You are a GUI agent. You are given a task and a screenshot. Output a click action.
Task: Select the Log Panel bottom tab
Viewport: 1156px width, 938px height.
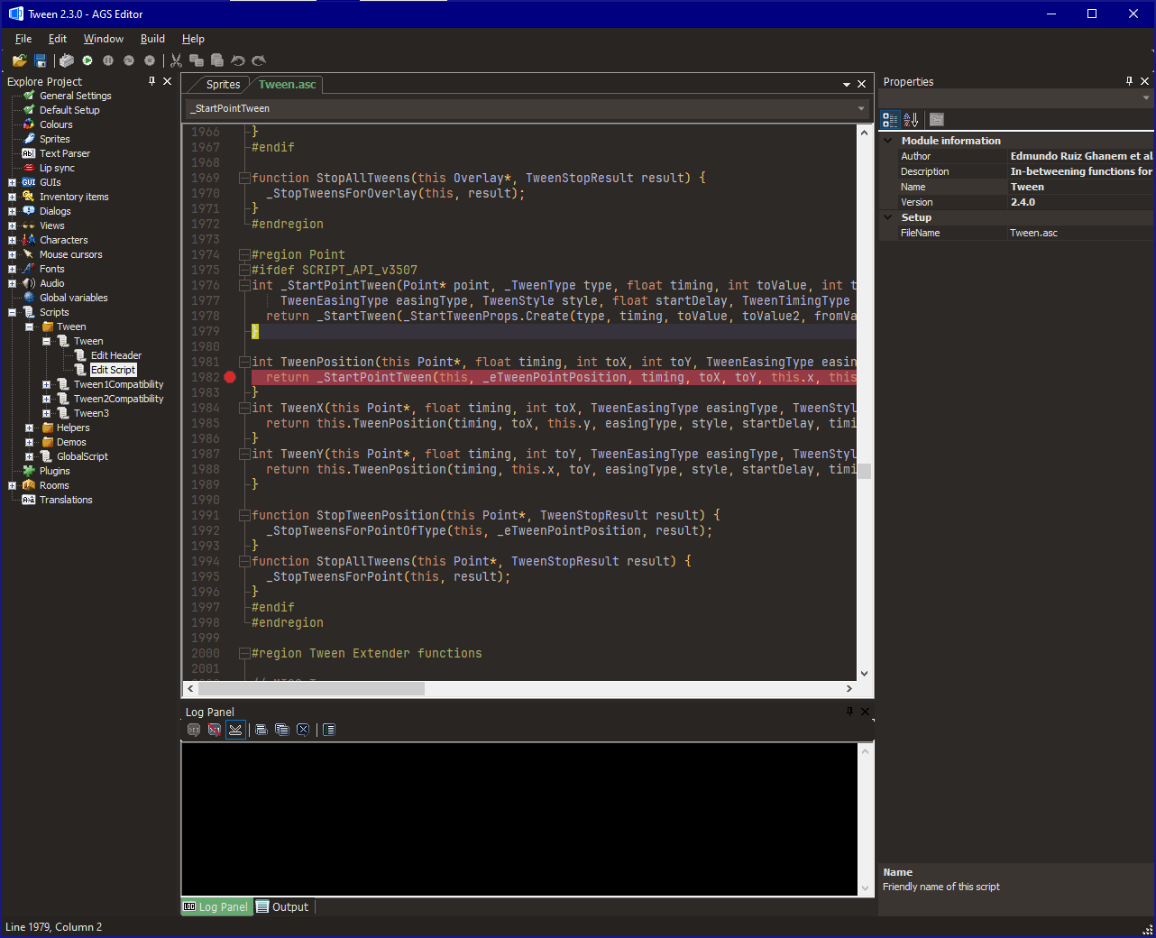216,907
